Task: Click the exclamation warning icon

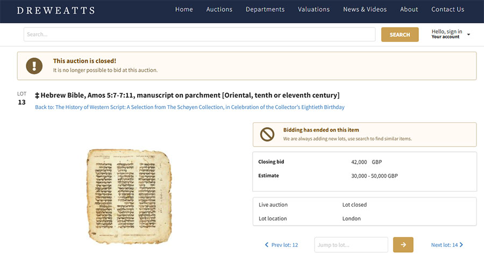Action: [34, 65]
